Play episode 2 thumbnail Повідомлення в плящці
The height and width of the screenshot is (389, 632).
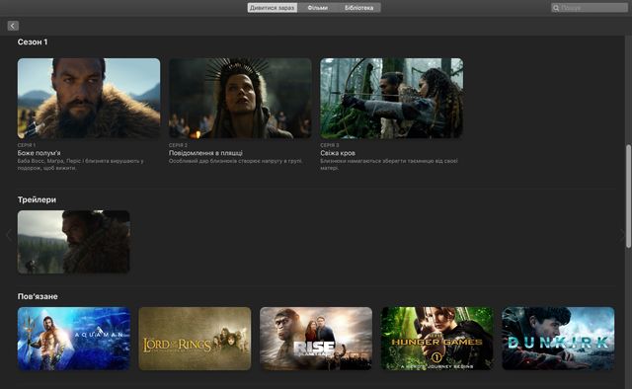(240, 99)
